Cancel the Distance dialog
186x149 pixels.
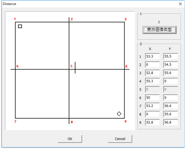(x=120, y=139)
